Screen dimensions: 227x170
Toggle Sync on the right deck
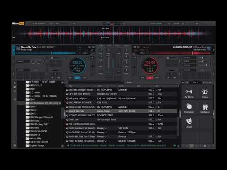(157, 78)
